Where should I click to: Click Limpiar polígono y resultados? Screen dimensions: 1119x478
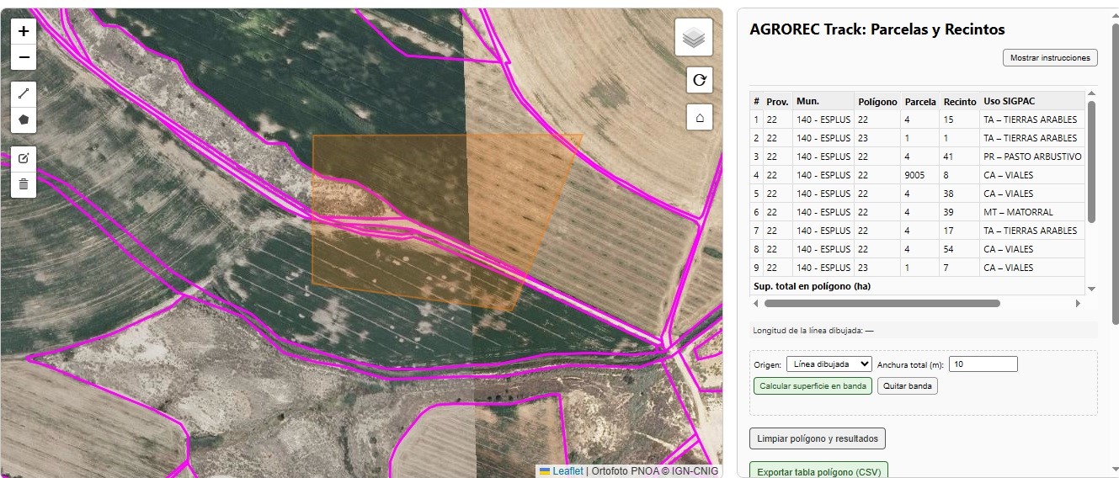pyautogui.click(x=817, y=438)
